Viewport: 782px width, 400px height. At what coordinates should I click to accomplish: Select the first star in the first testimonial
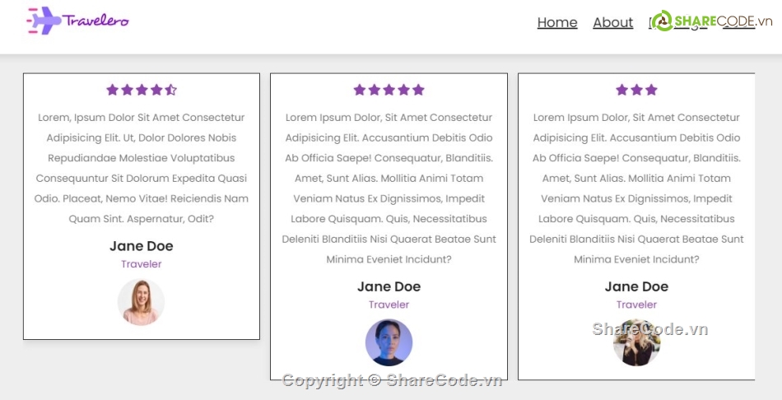click(113, 90)
